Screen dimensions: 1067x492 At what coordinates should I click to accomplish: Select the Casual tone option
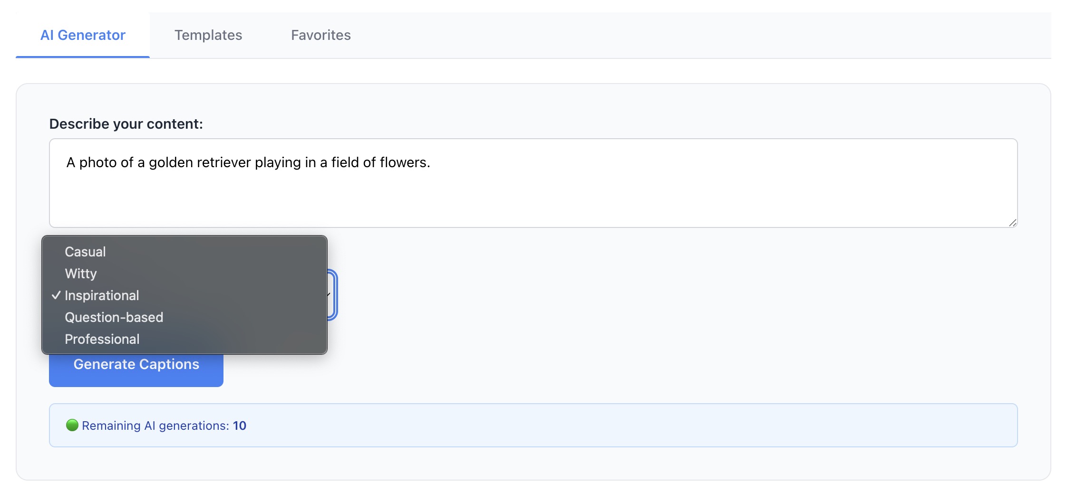(x=184, y=252)
